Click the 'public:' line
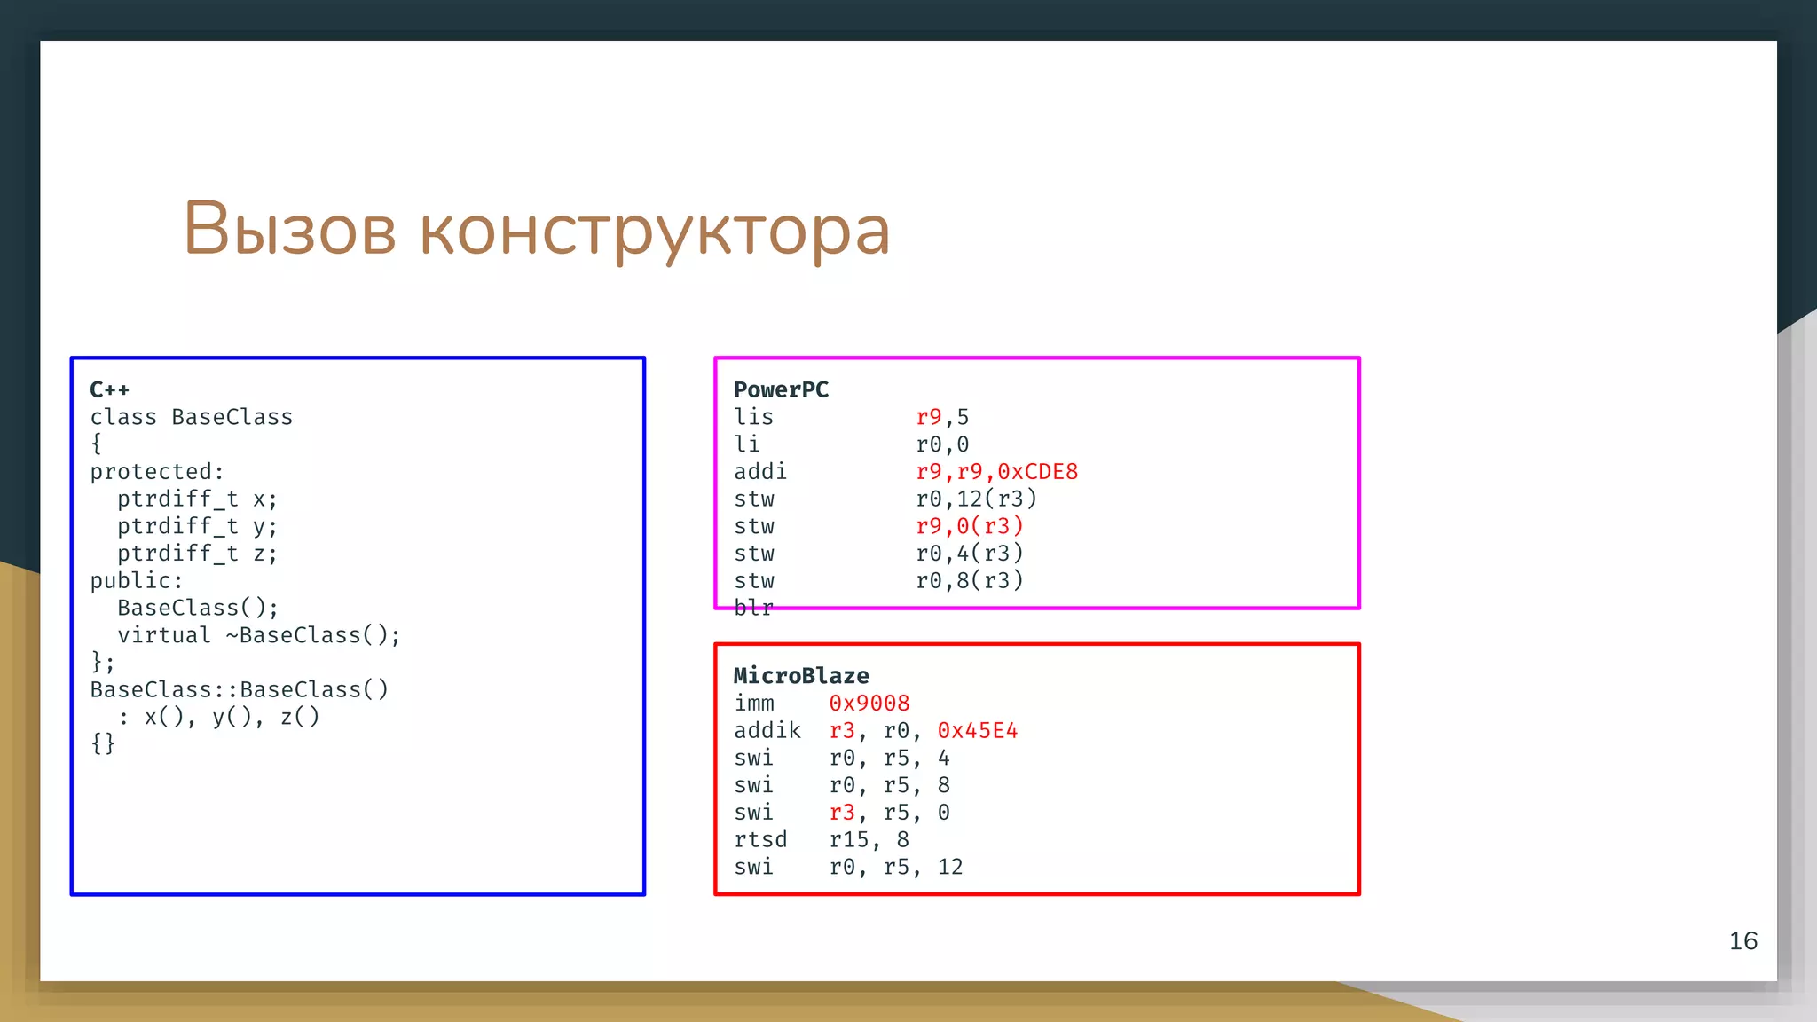The height and width of the screenshot is (1022, 1817). tap(137, 581)
